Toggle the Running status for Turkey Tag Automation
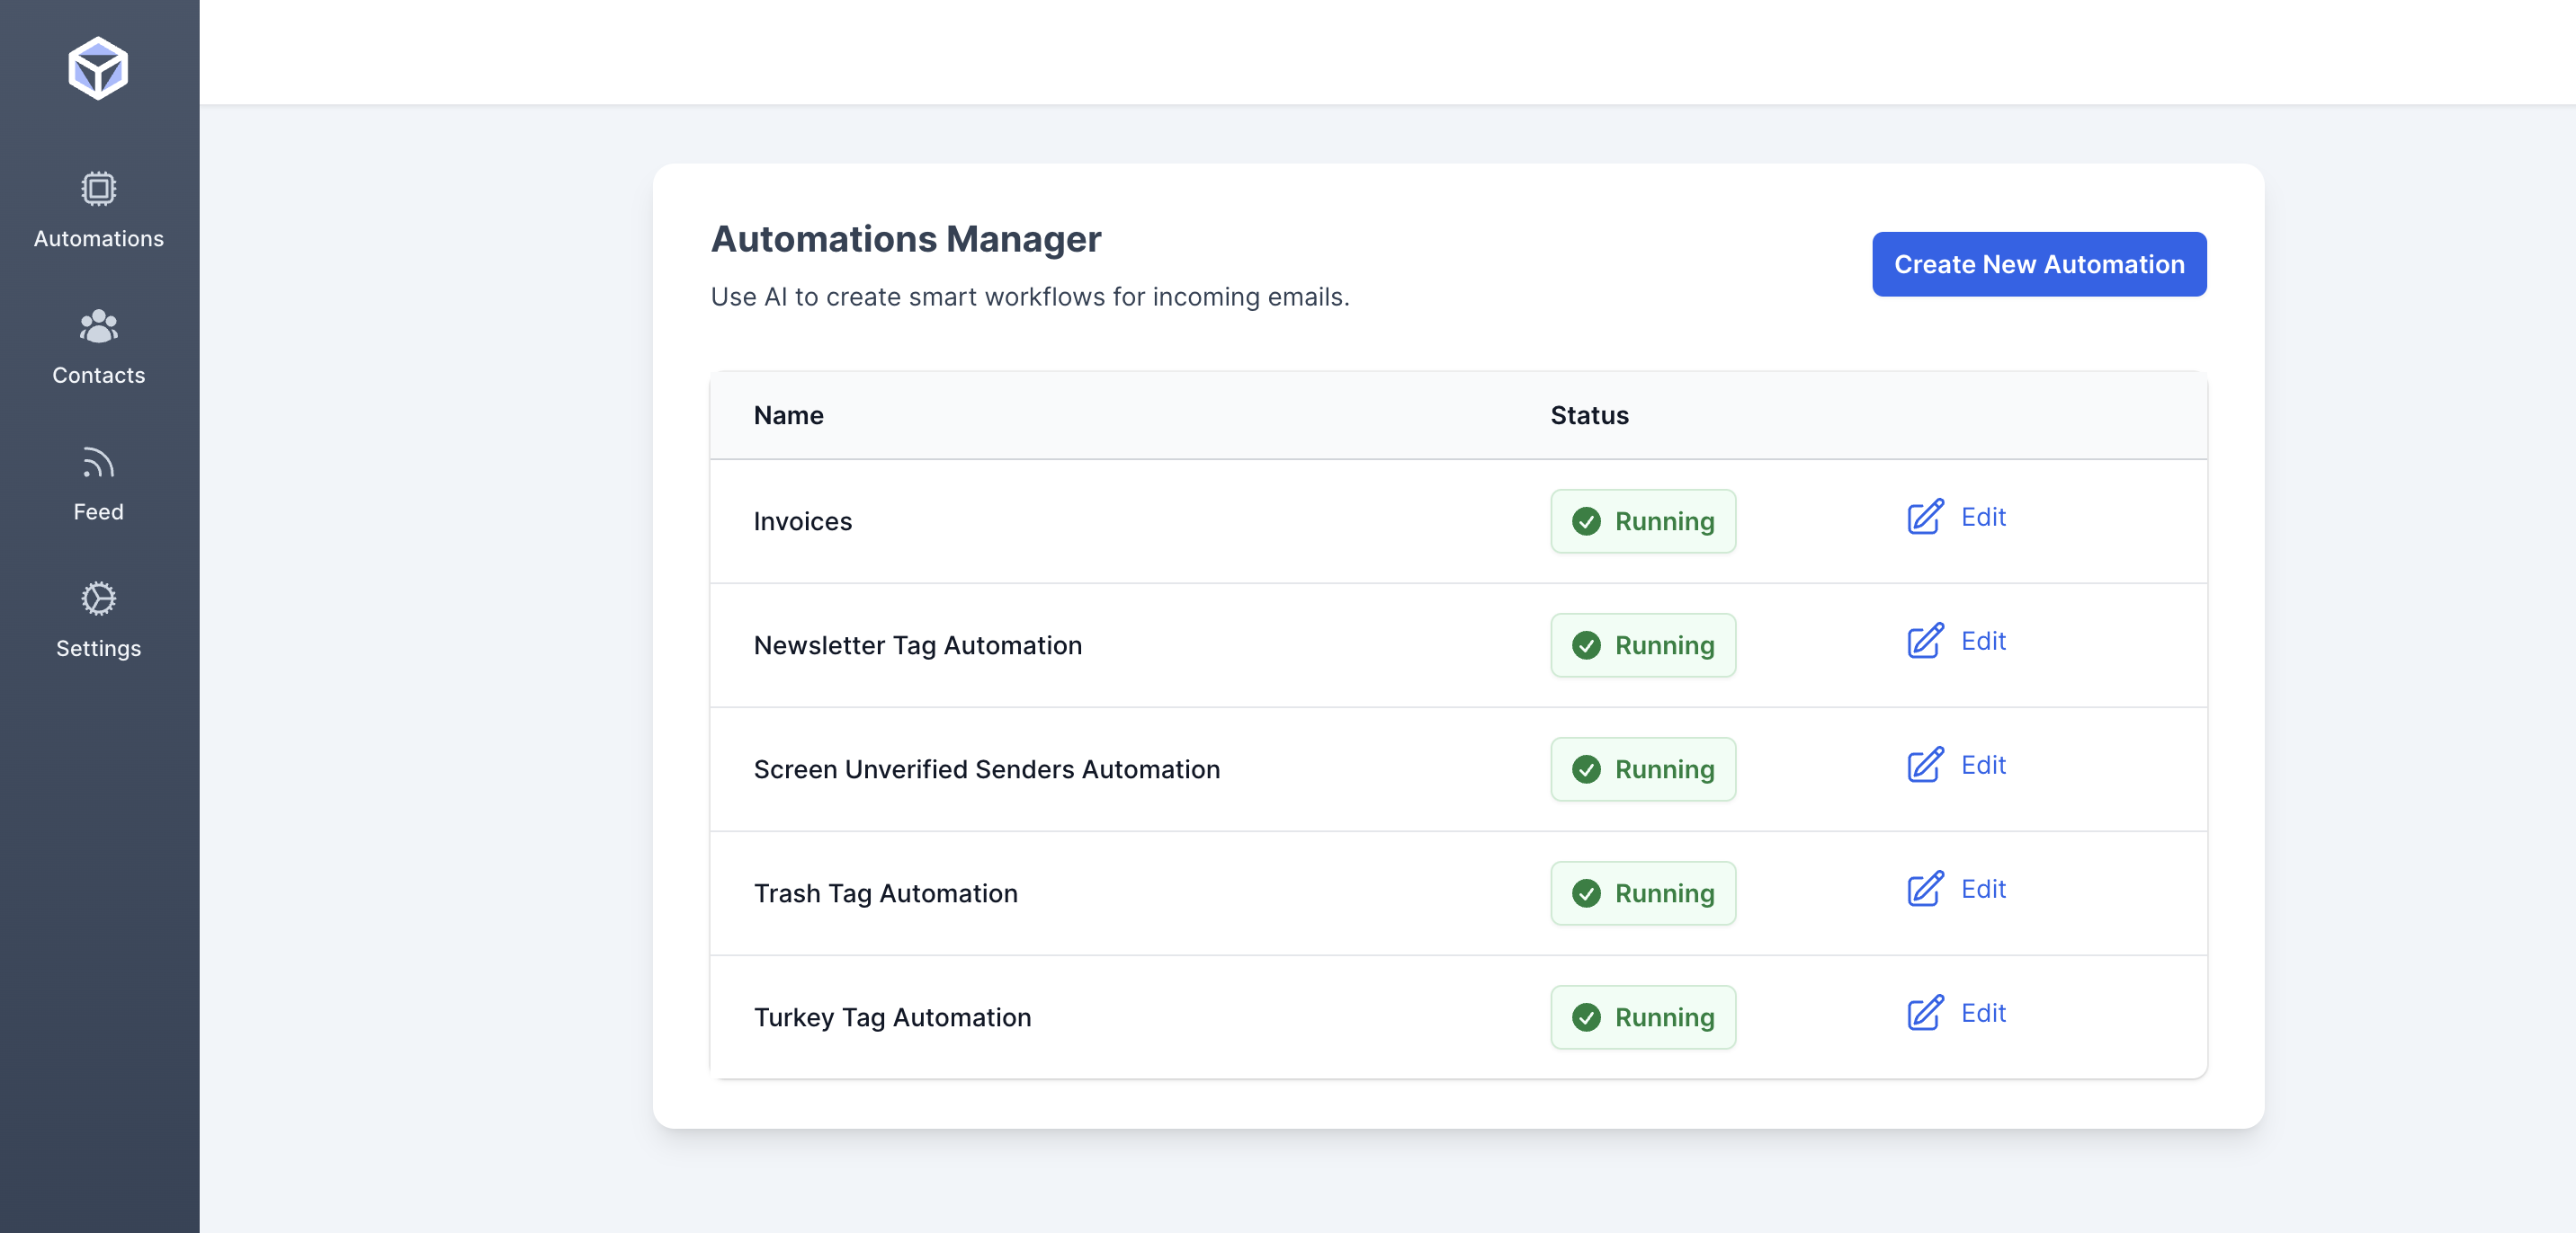The height and width of the screenshot is (1233, 2576). point(1643,1016)
